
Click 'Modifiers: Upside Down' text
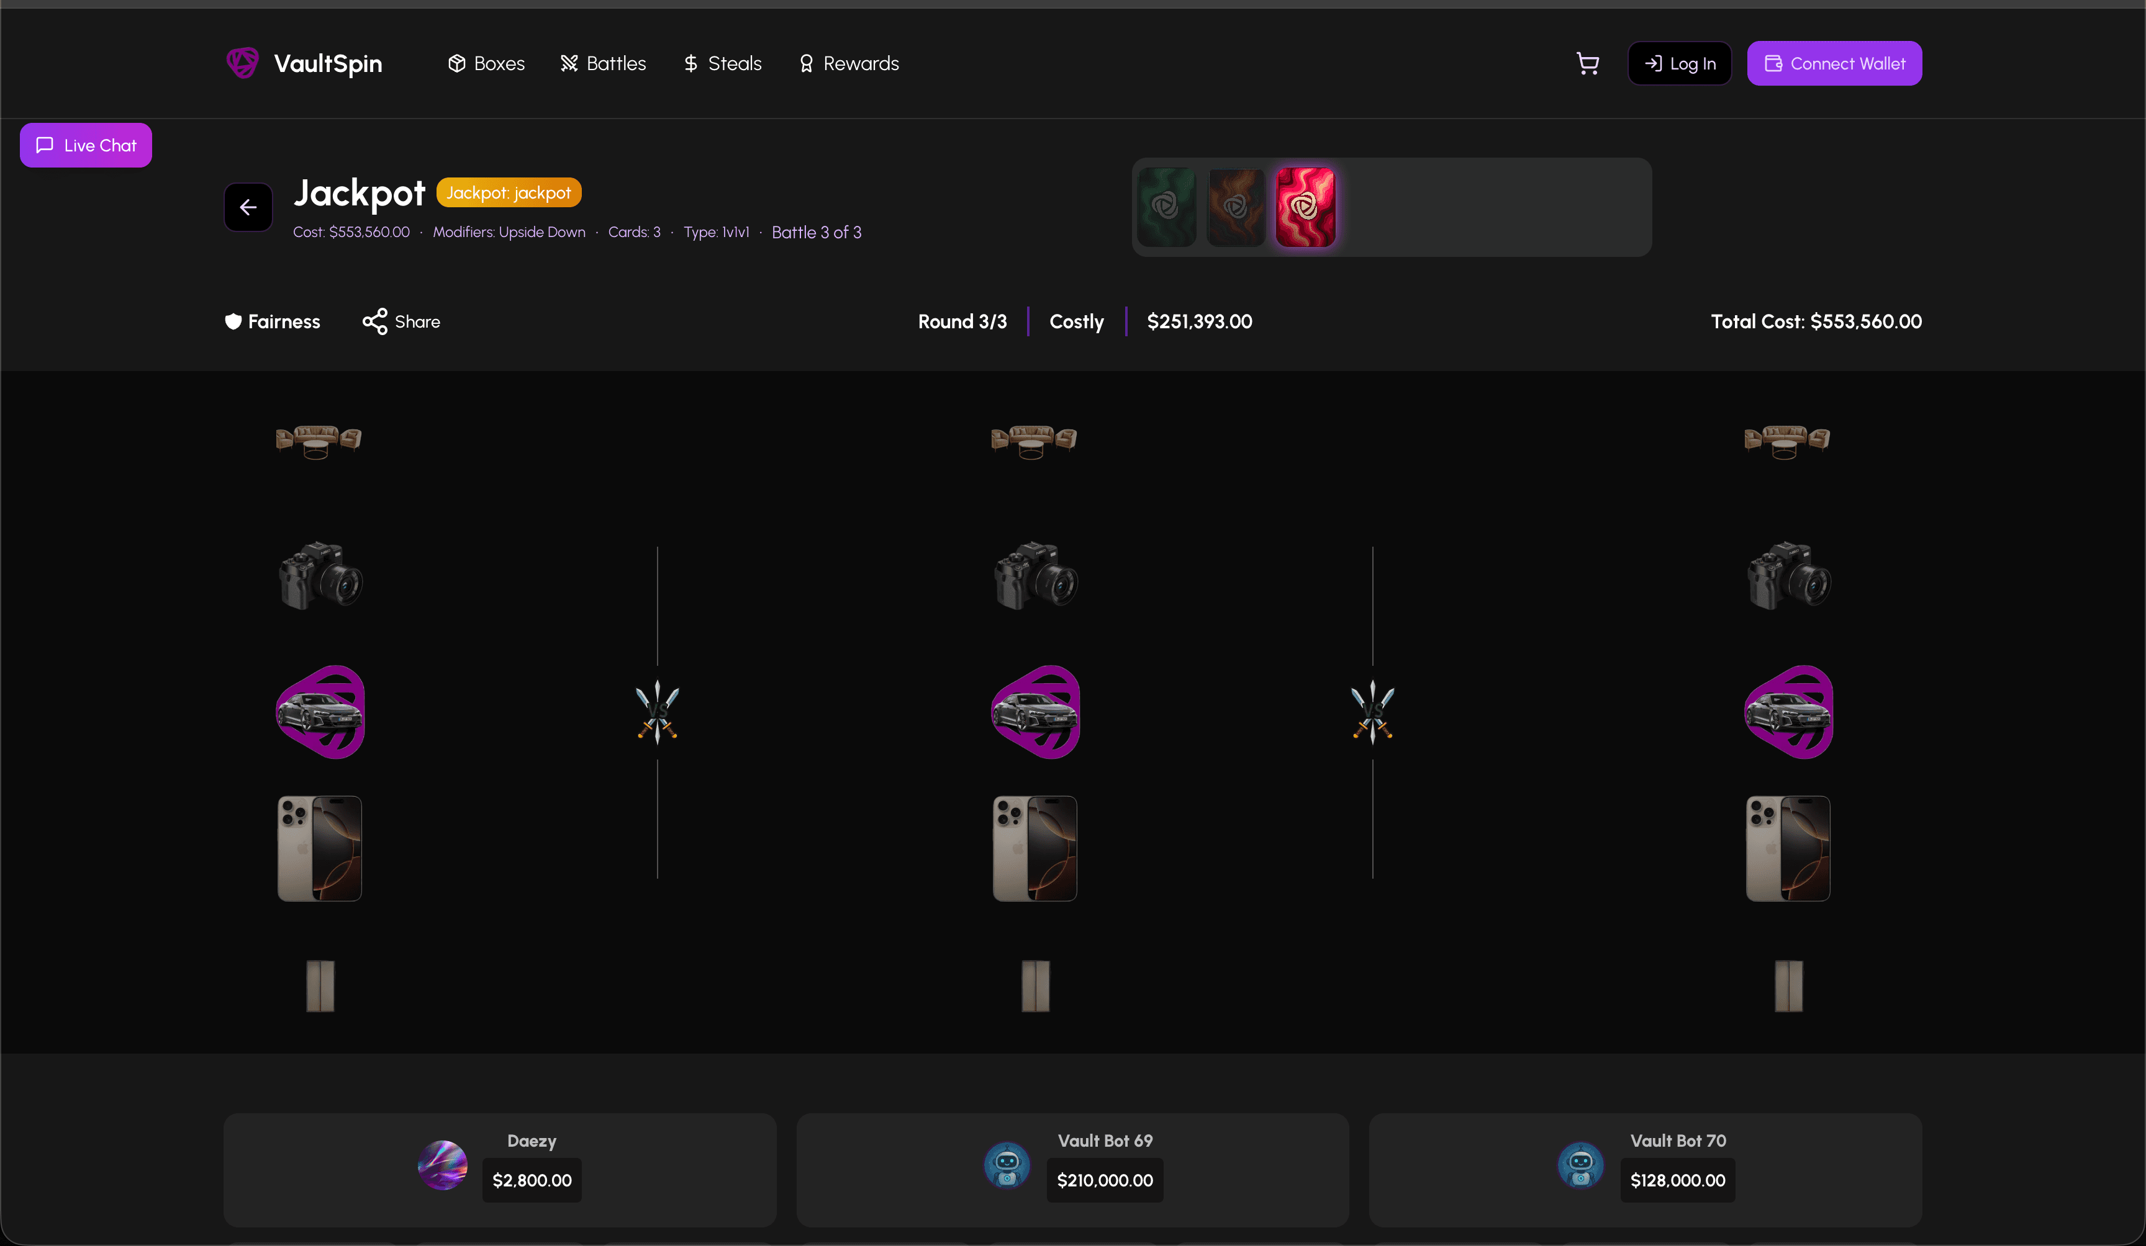click(509, 232)
